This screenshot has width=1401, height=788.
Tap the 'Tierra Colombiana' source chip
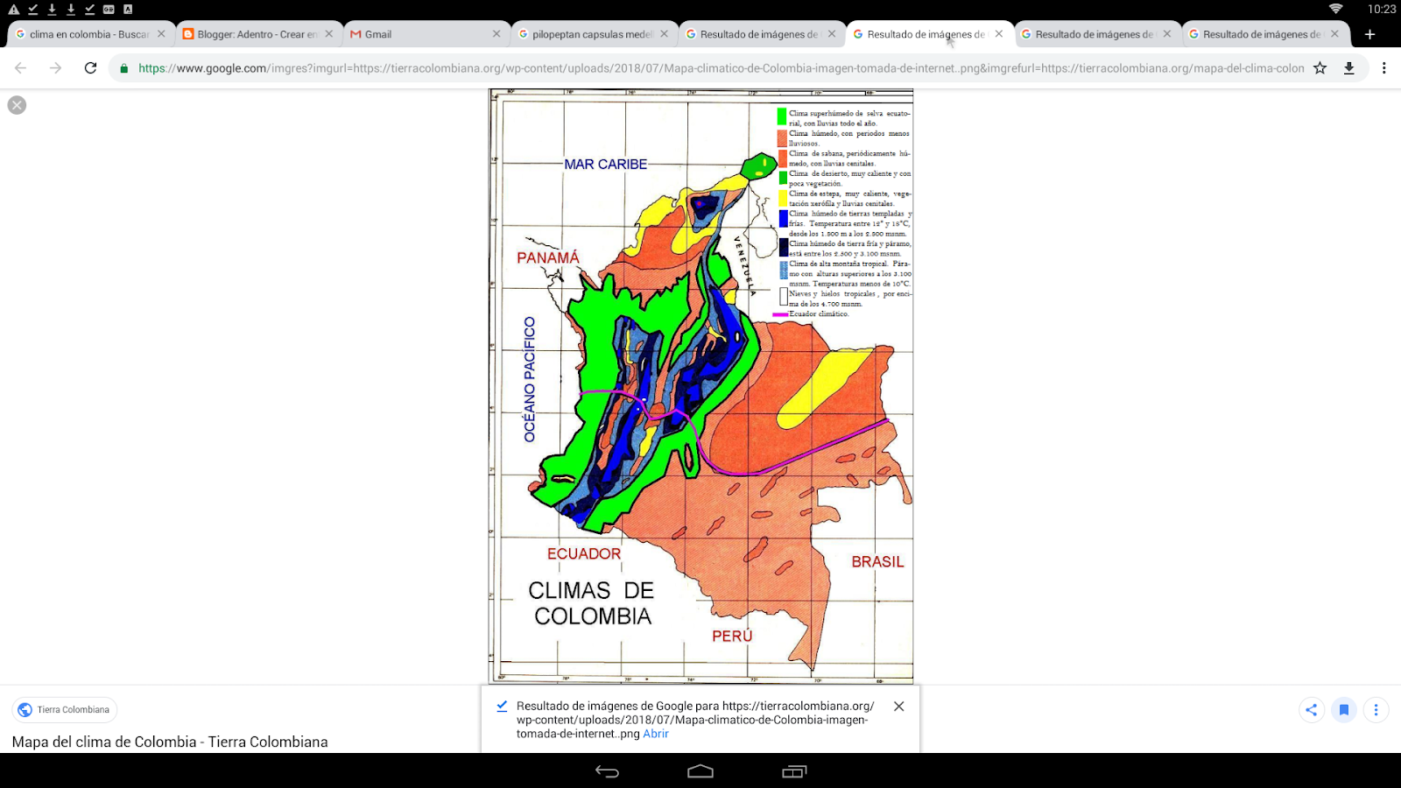pos(63,710)
